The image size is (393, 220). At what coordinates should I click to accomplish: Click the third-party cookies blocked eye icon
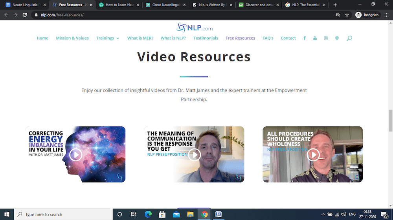click(x=338, y=15)
